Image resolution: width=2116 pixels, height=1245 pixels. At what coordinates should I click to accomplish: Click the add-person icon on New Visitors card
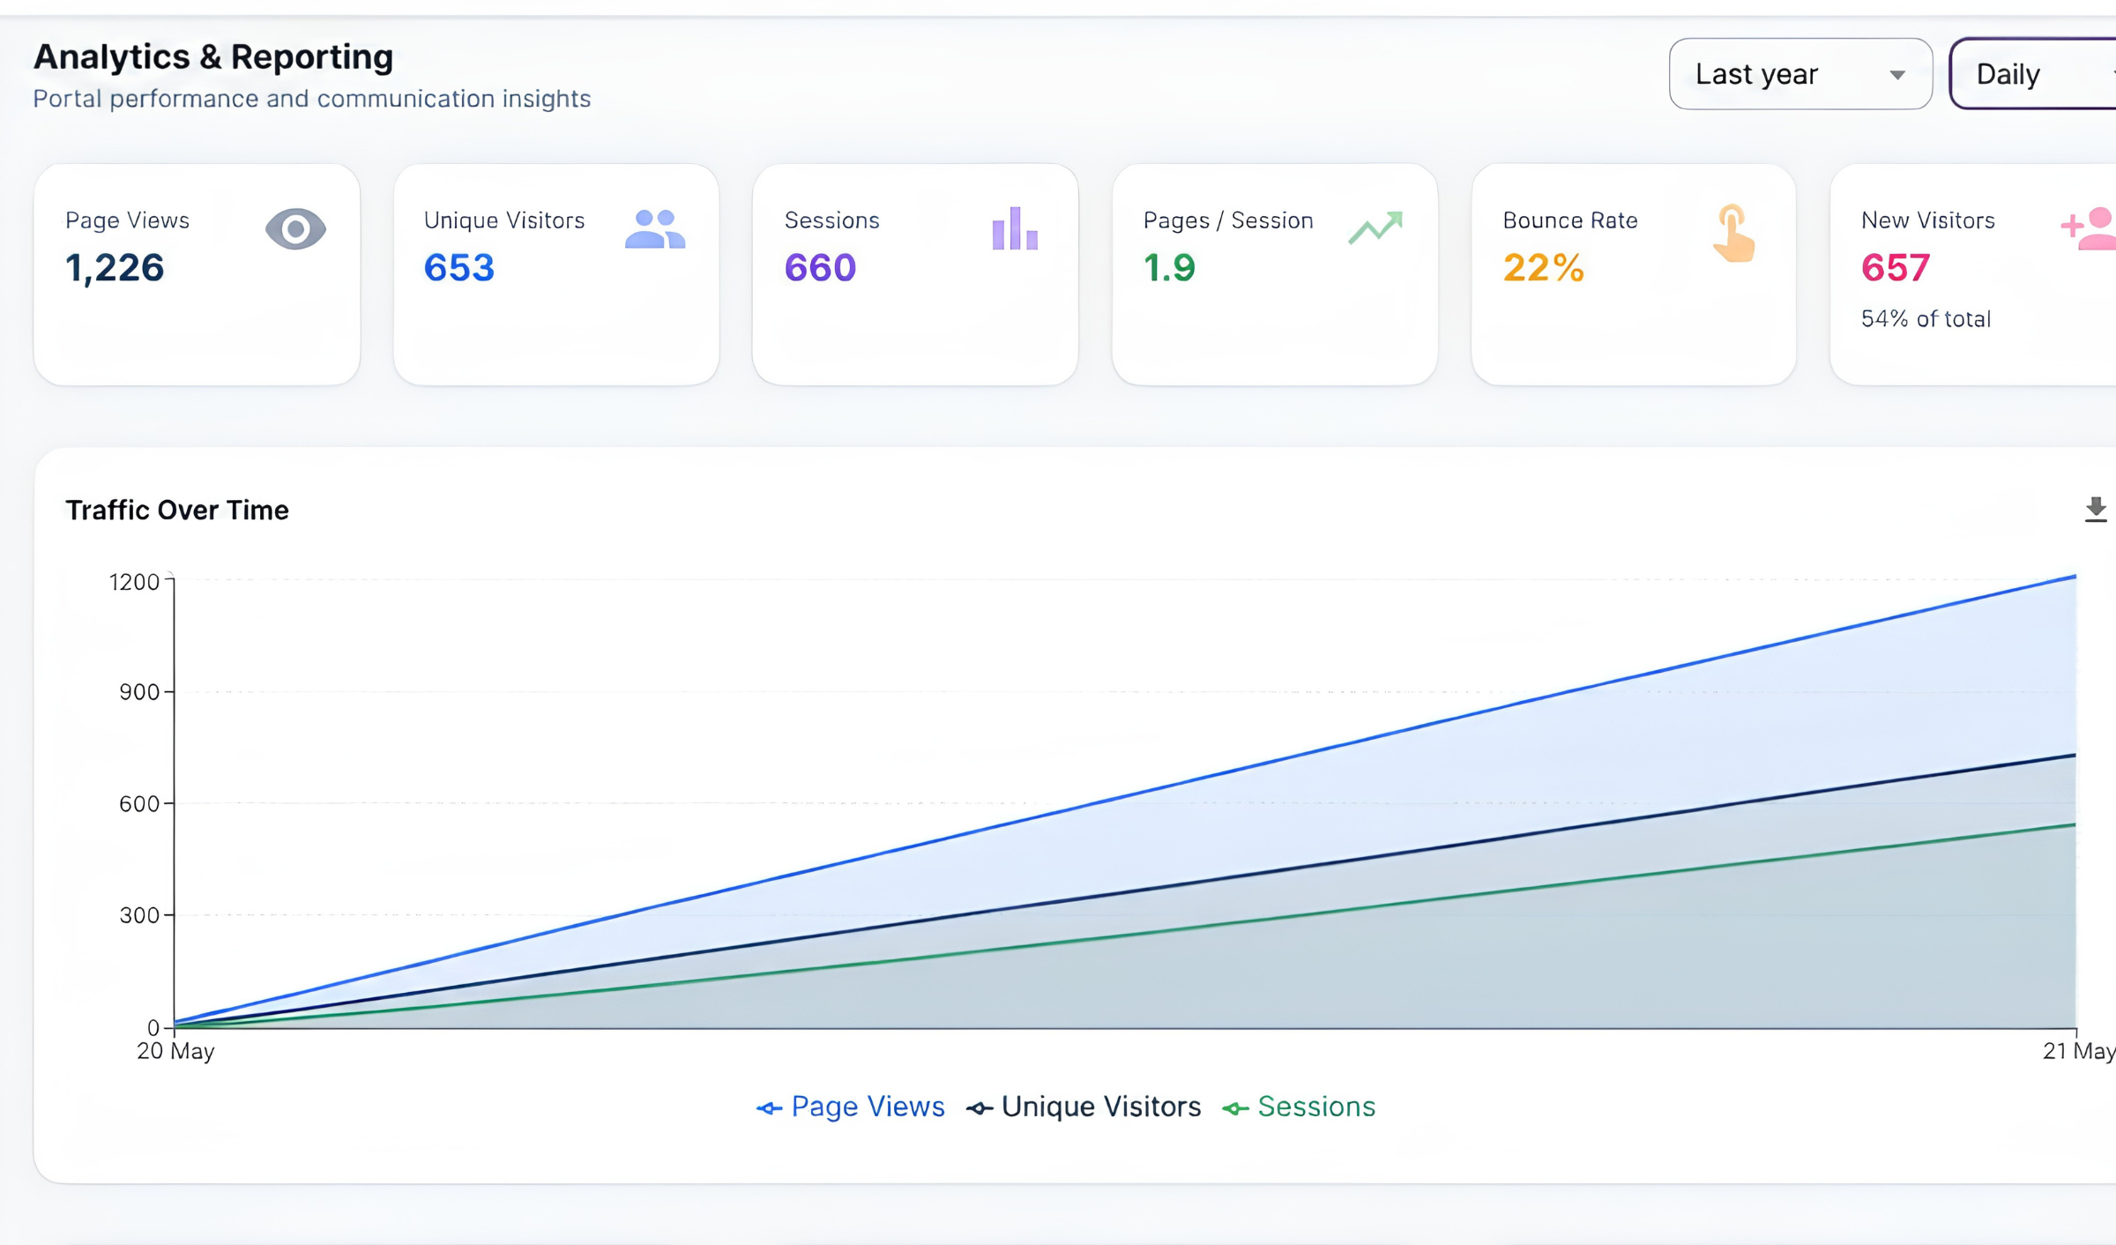pyautogui.click(x=2088, y=229)
